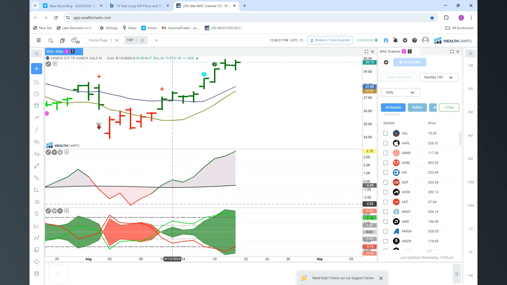Open the clock time interval tool
507x285 pixels.
tap(37, 94)
